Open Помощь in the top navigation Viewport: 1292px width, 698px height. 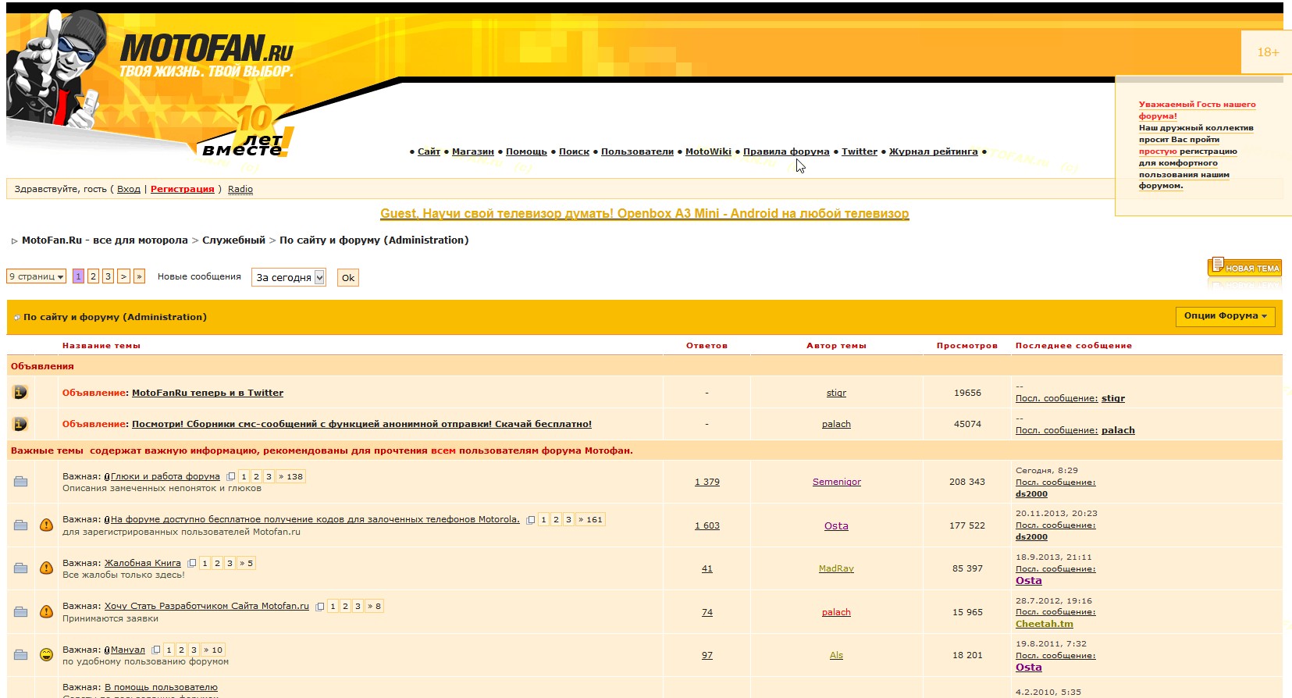pos(526,151)
